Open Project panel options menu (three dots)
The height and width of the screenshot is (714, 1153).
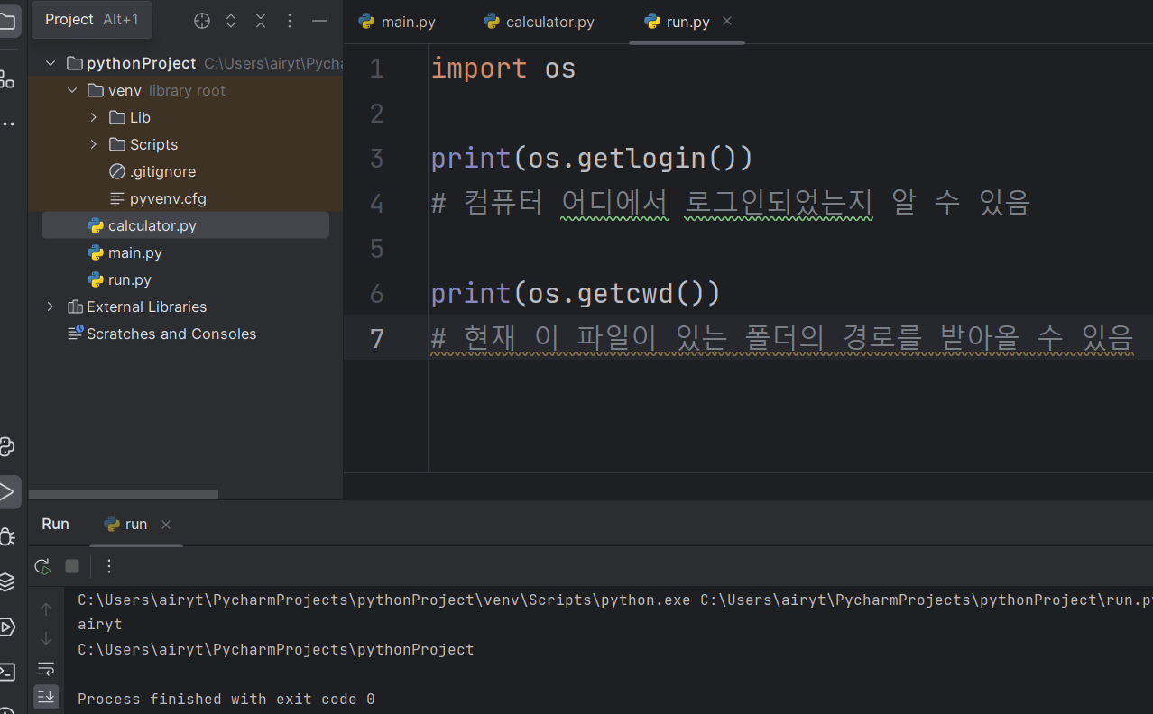[290, 20]
